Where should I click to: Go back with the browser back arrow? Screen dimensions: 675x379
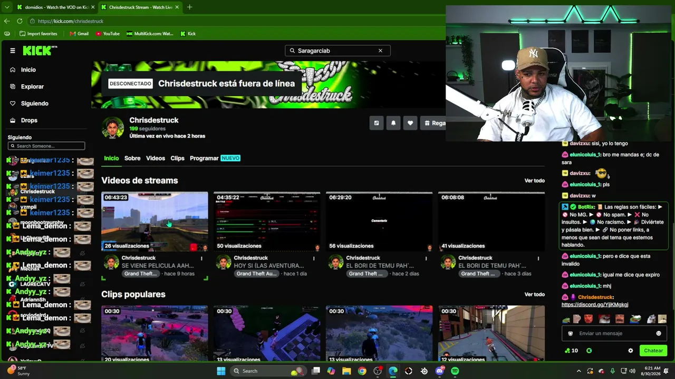[x=7, y=21]
